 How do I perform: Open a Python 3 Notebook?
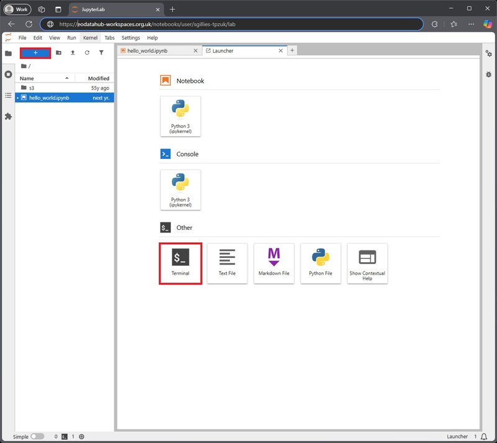point(180,116)
